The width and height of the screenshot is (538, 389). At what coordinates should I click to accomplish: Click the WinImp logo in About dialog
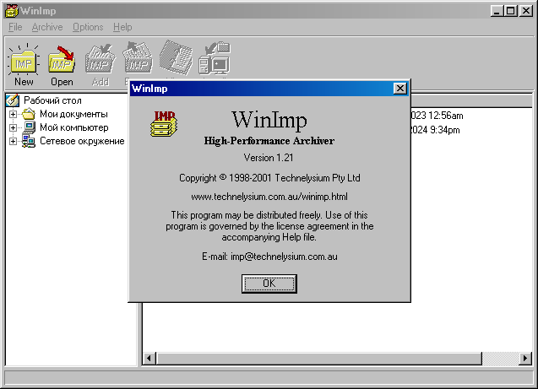tap(164, 124)
